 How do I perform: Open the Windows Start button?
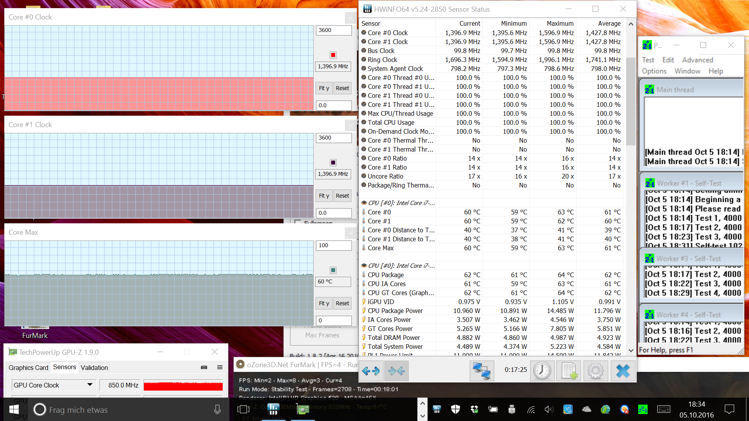click(14, 409)
